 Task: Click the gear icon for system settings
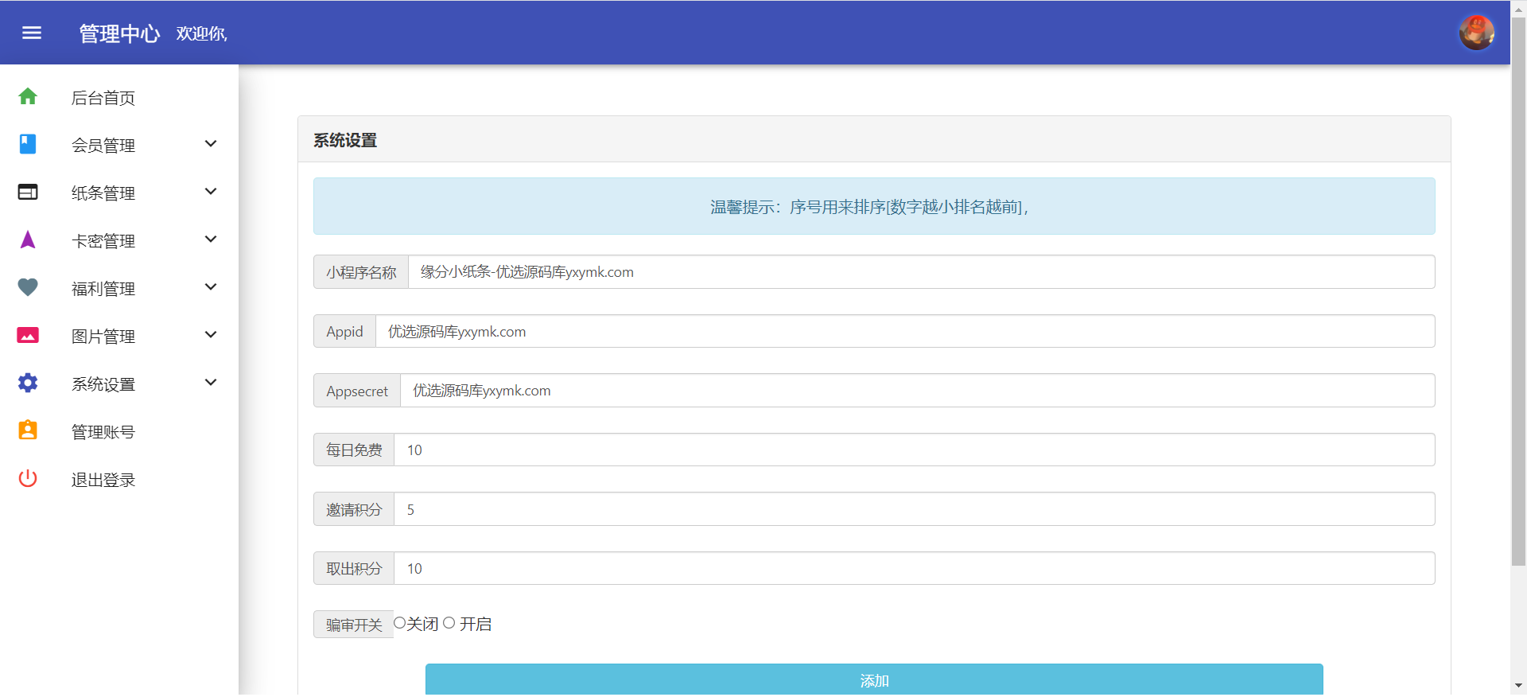point(28,383)
